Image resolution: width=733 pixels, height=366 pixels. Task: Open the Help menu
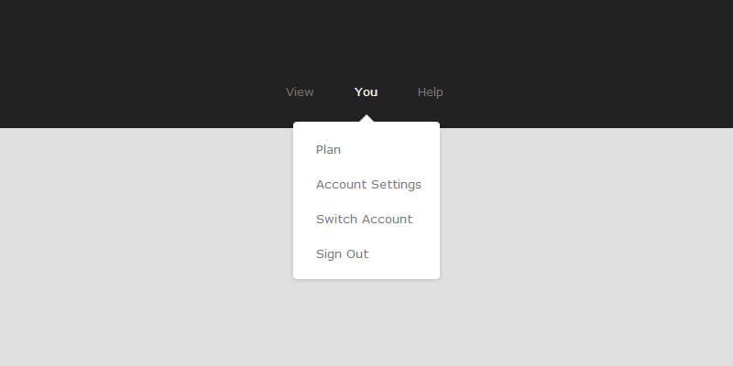(x=430, y=91)
